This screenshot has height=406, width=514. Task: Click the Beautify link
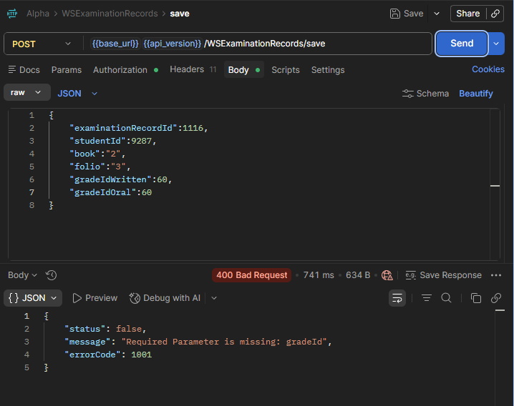point(475,94)
